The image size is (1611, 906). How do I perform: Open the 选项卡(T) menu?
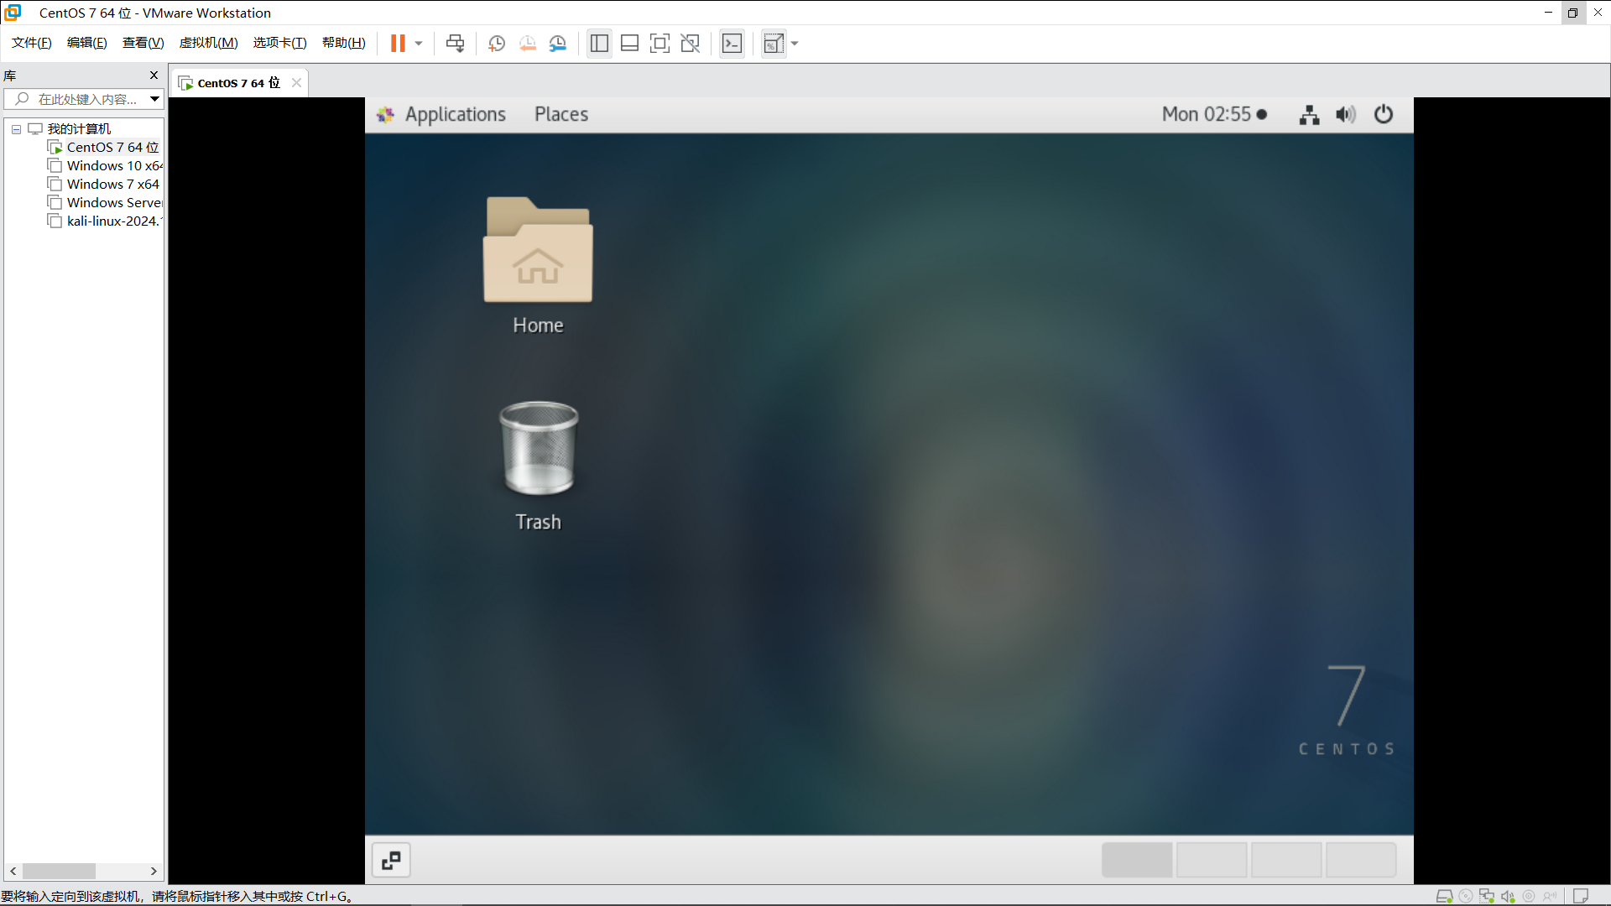pyautogui.click(x=279, y=43)
